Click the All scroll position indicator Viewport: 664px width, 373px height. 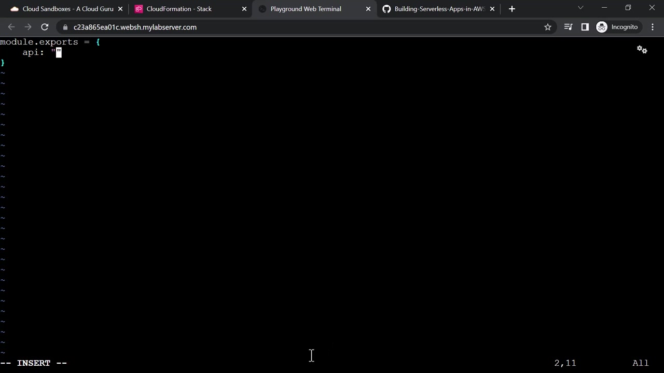coord(641,363)
